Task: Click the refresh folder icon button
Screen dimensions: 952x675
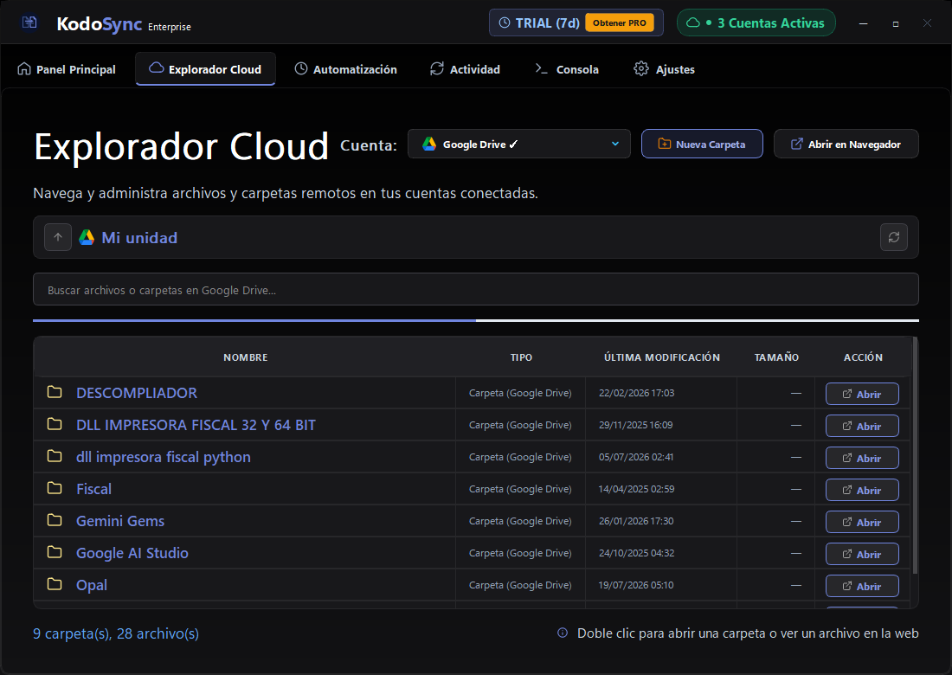Action: [894, 237]
